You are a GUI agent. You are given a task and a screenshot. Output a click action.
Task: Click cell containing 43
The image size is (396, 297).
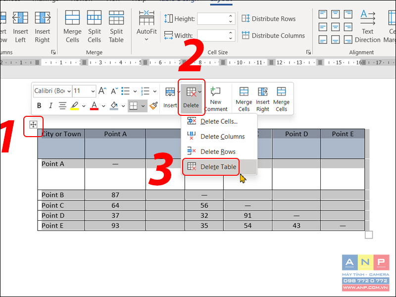[x=296, y=226]
